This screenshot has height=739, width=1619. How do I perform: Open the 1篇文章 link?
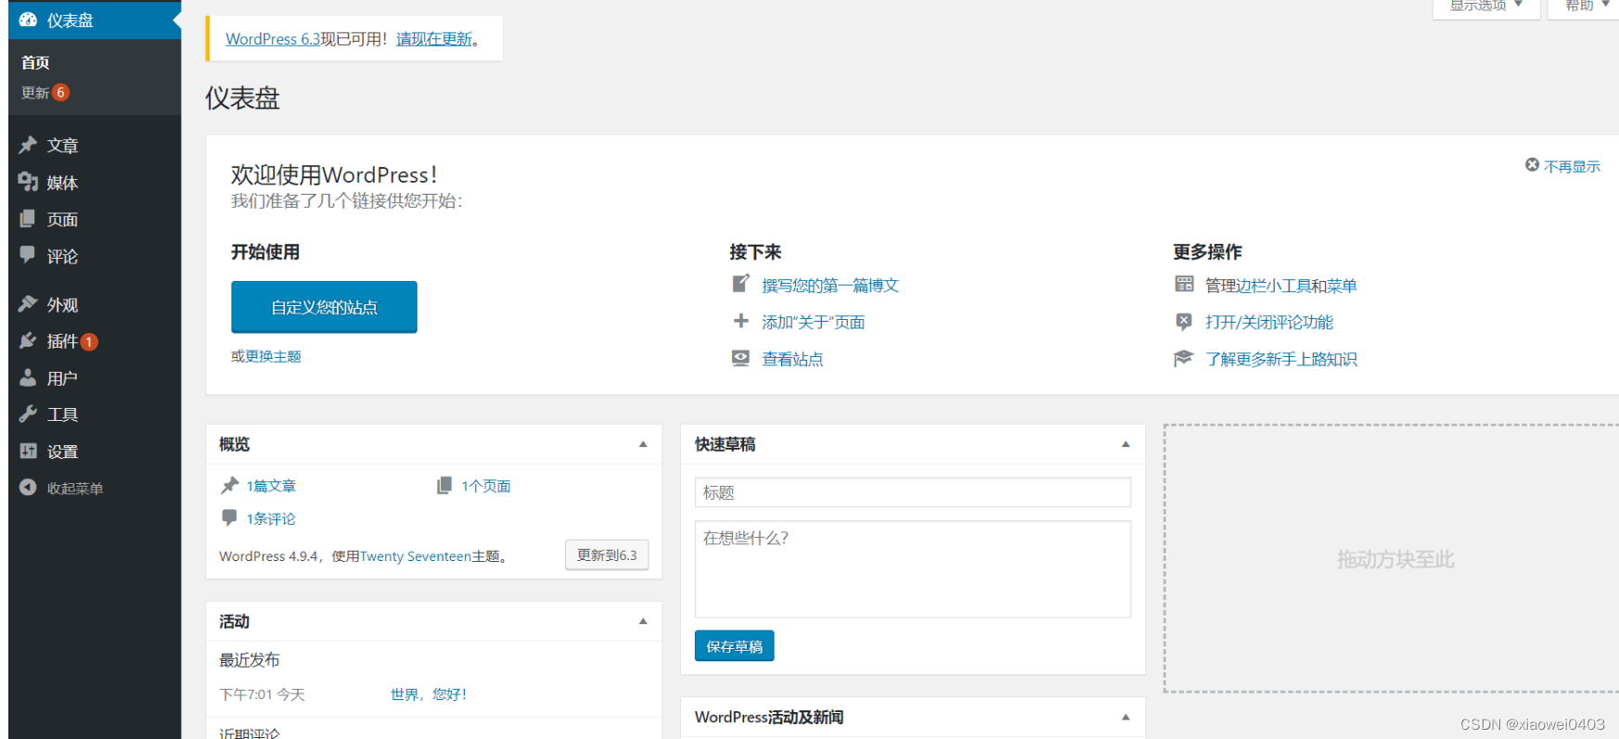271,486
